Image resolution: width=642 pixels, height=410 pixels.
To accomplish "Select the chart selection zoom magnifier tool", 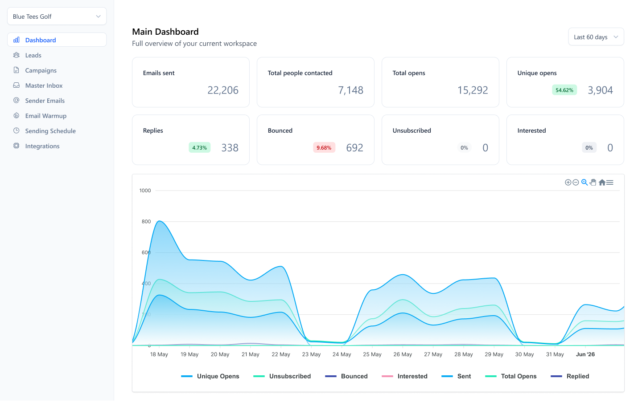I will point(584,183).
